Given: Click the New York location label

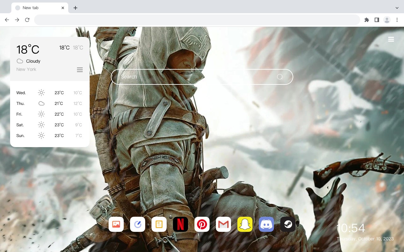Looking at the screenshot, I should tap(26, 69).
